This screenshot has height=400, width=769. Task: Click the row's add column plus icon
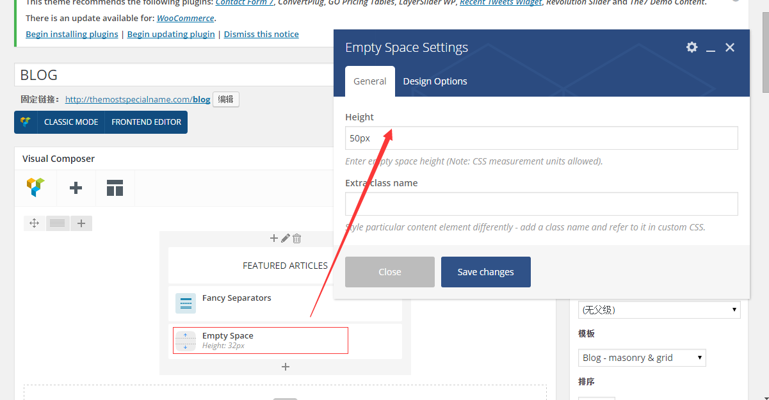(x=81, y=223)
